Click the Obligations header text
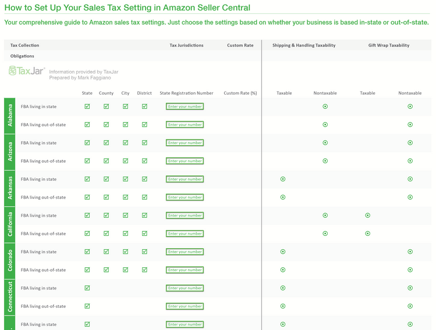This screenshot has height=330, width=436. tap(22, 56)
